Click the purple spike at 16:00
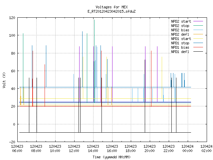The height and width of the screenshot is (160, 213). point(112,74)
